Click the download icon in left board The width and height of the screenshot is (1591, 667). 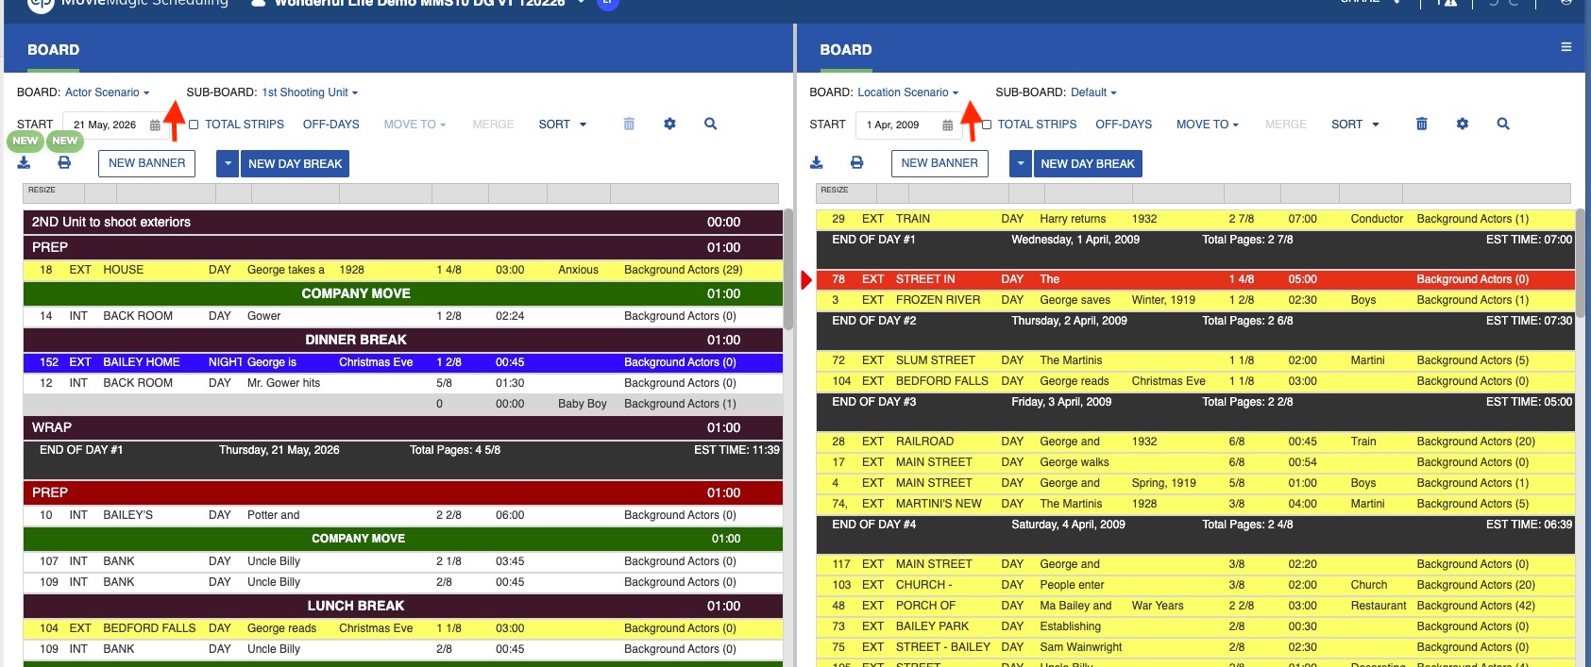click(x=24, y=163)
